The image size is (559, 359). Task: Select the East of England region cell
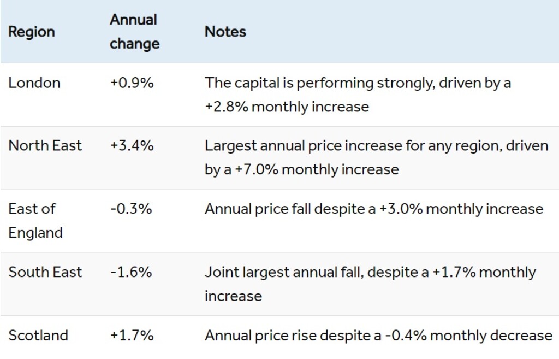[x=35, y=221]
